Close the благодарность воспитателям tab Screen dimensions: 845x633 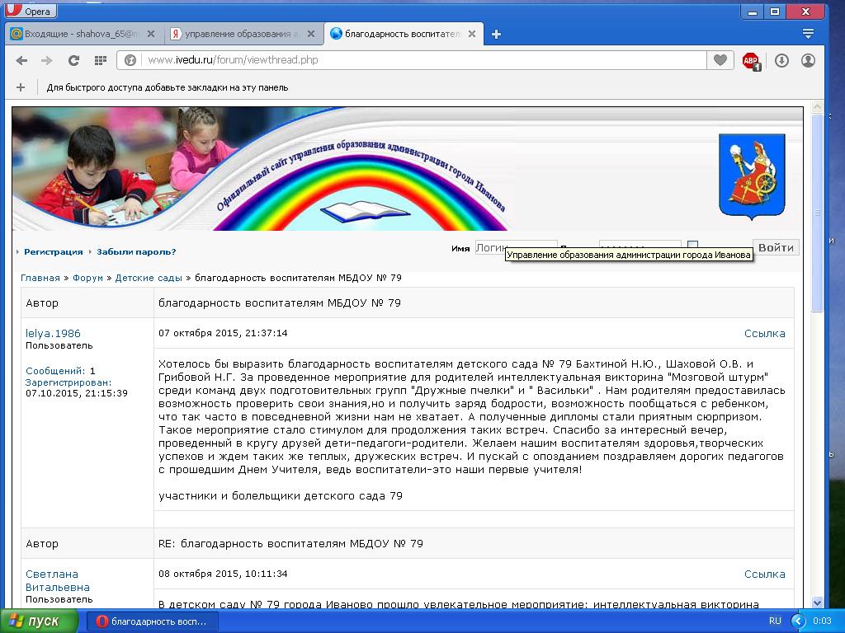click(x=471, y=34)
